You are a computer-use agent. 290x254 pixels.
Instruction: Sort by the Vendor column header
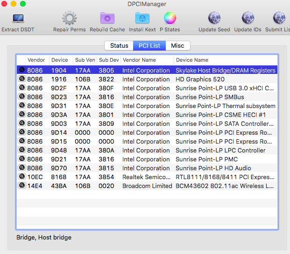[36, 60]
